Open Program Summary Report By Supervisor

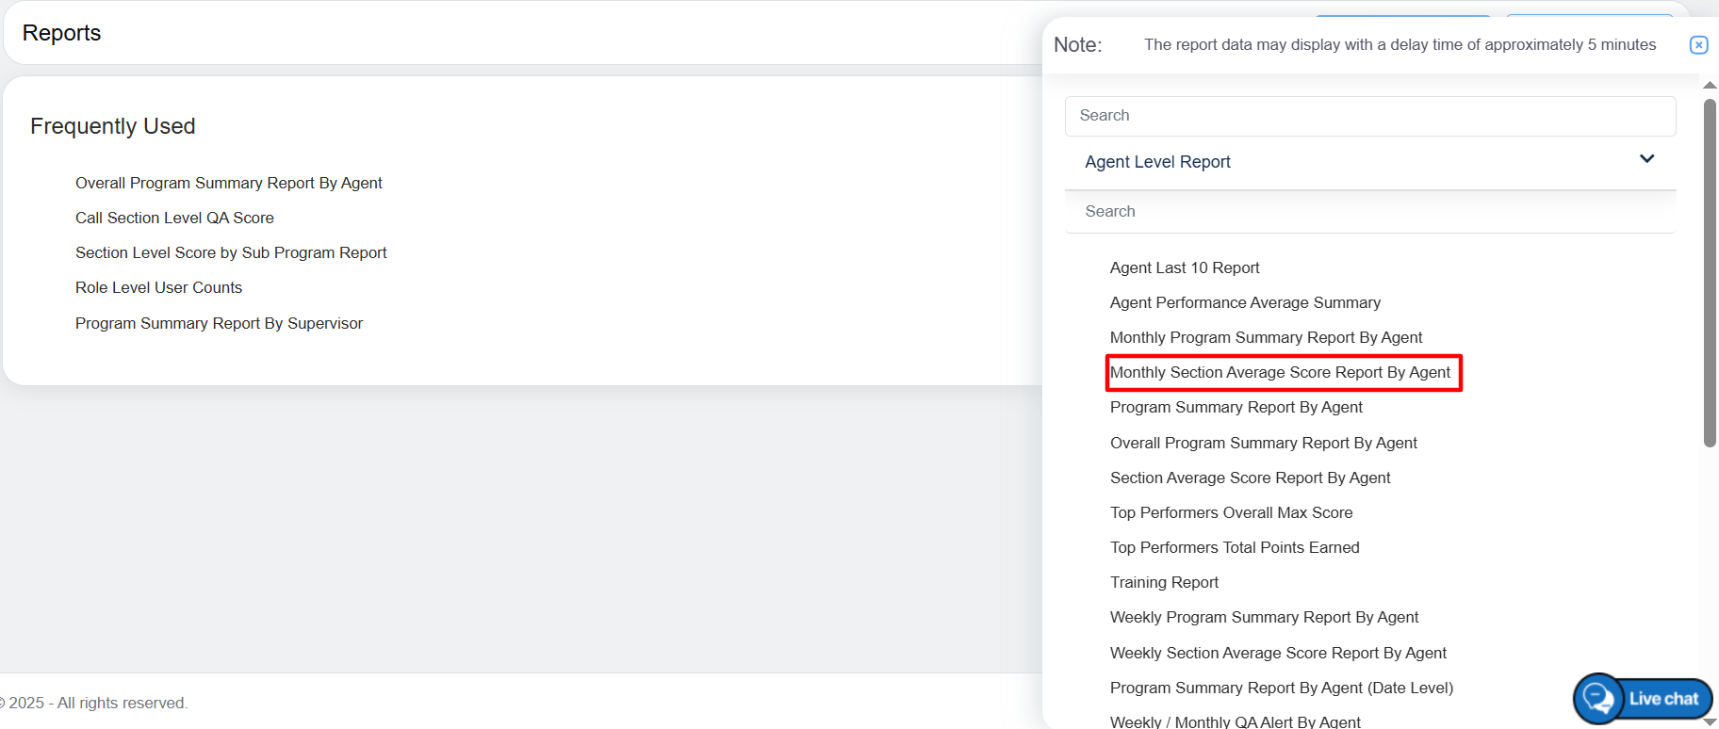[x=219, y=323]
